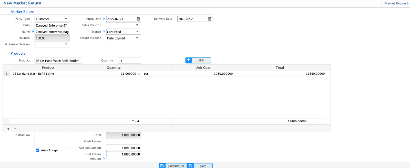Click into the Instruction text area
The height and width of the screenshot is (168, 410).
[x=52, y=140]
